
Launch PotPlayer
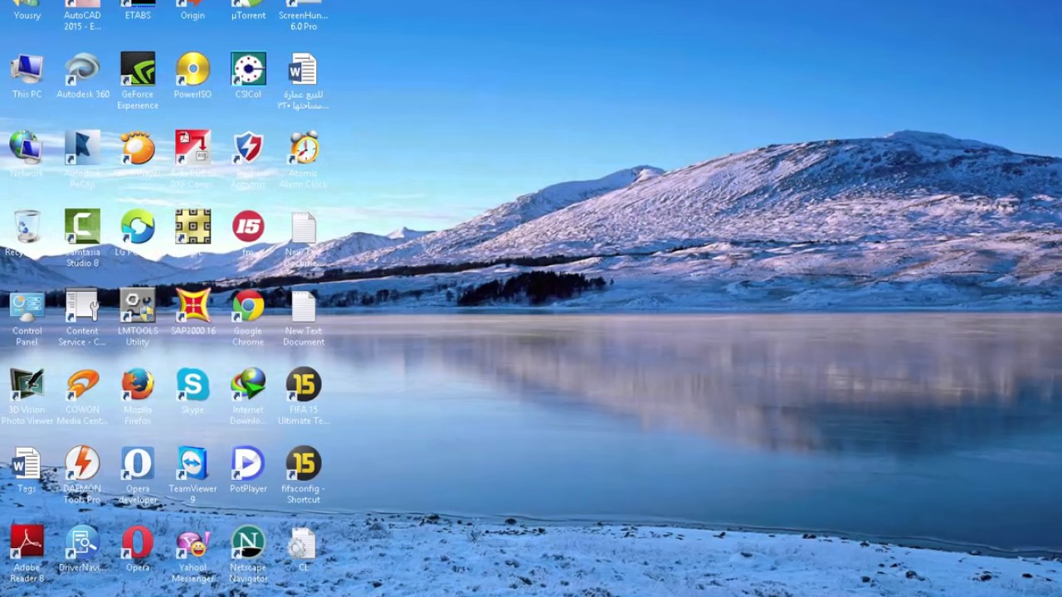click(x=248, y=470)
